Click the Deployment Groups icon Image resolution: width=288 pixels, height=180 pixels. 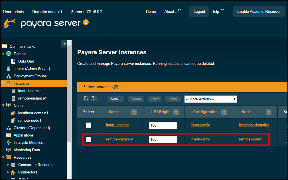[x=9, y=76]
